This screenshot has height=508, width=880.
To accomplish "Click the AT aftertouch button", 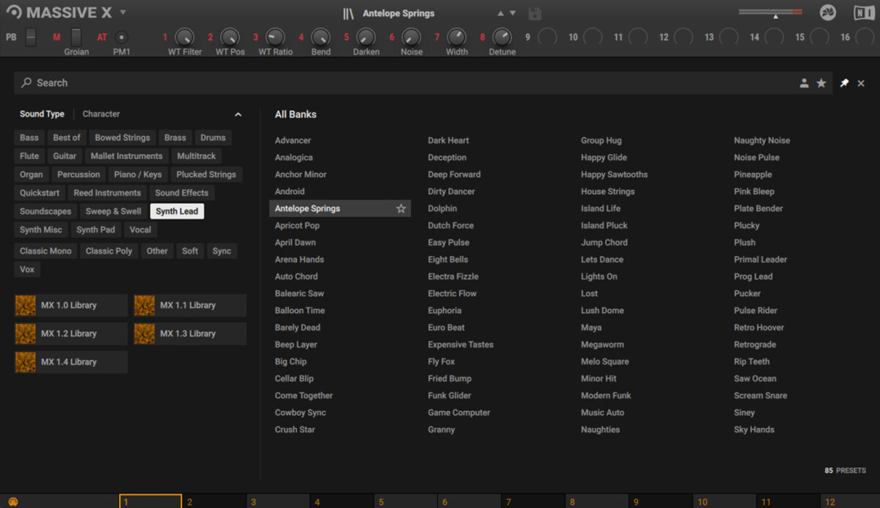I will pyautogui.click(x=102, y=37).
